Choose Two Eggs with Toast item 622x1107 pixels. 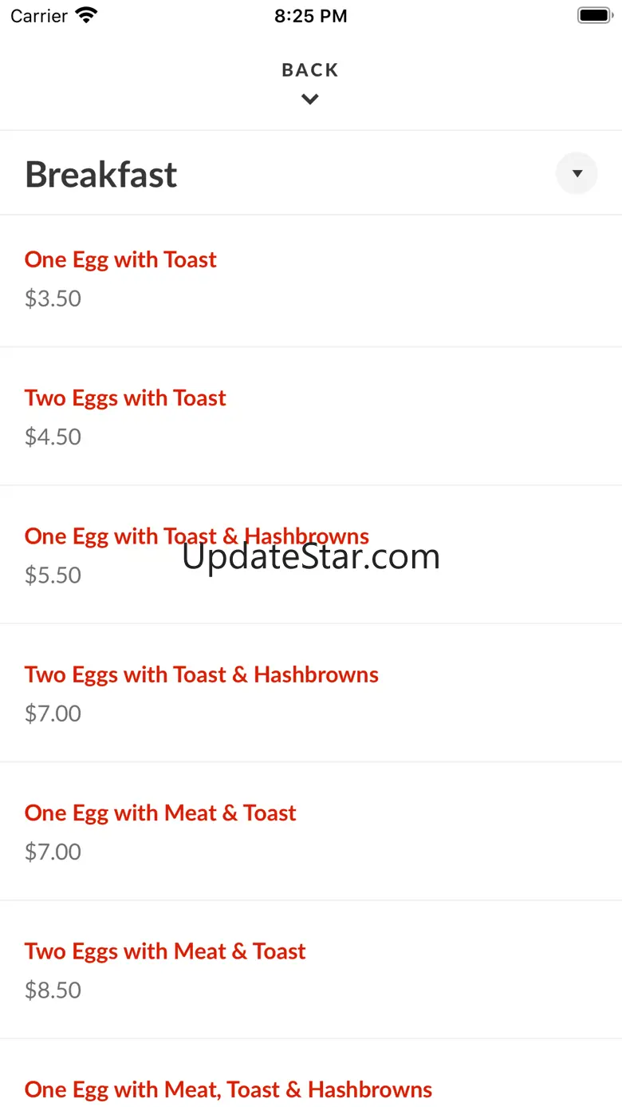coord(125,397)
